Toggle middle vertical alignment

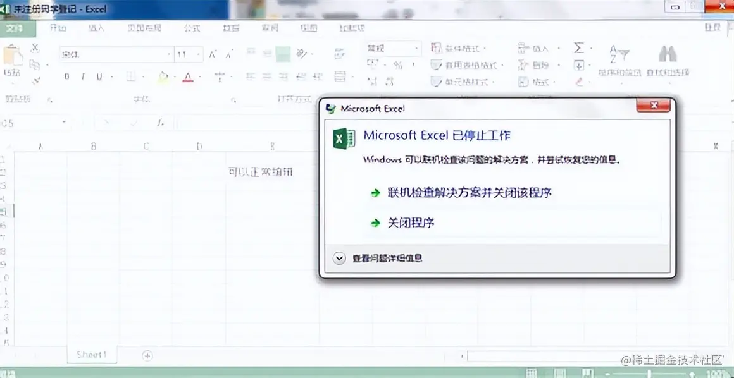[x=267, y=54]
